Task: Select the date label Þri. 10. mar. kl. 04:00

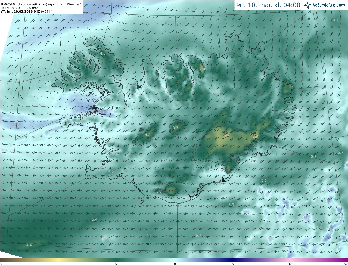Action: click(x=268, y=5)
